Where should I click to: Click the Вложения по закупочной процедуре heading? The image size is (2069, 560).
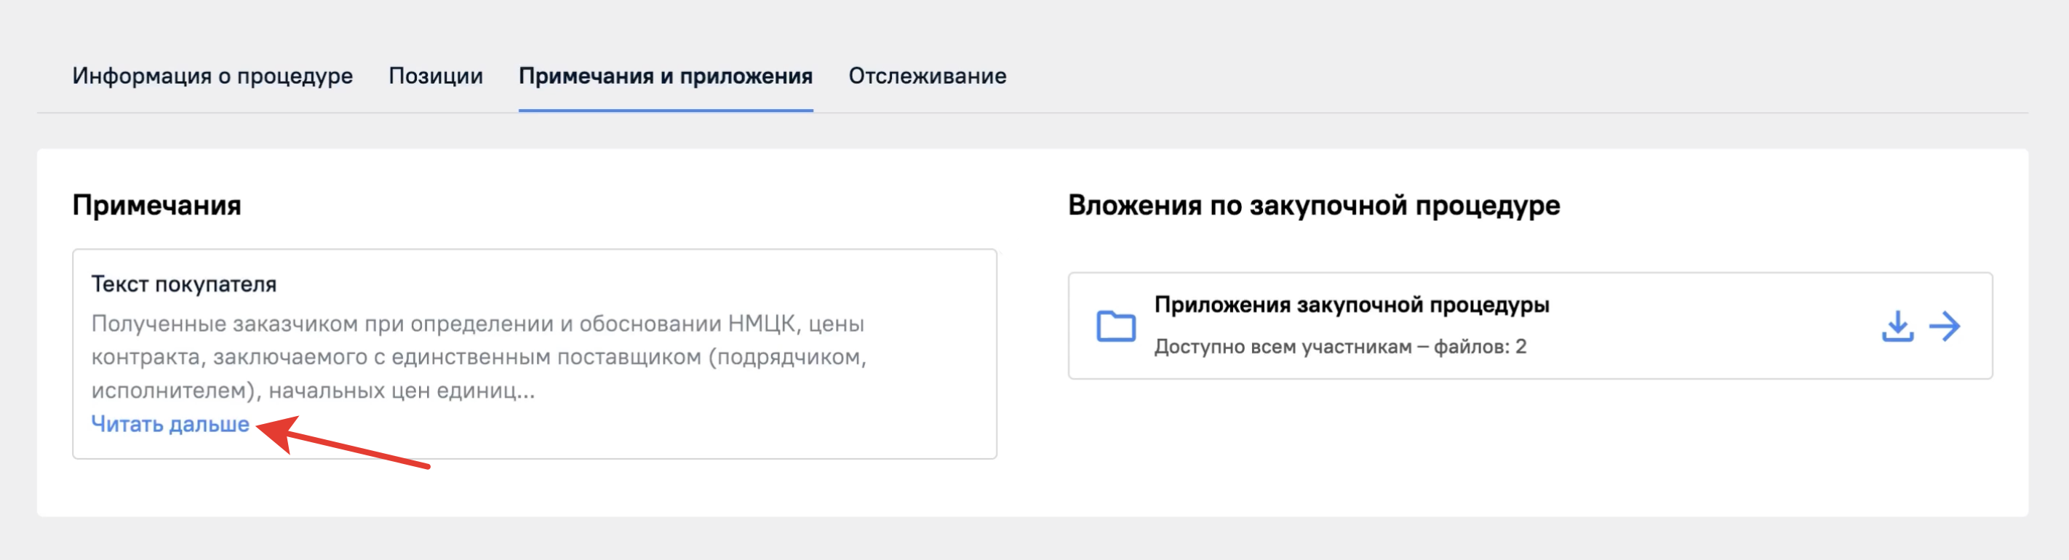coord(1314,206)
